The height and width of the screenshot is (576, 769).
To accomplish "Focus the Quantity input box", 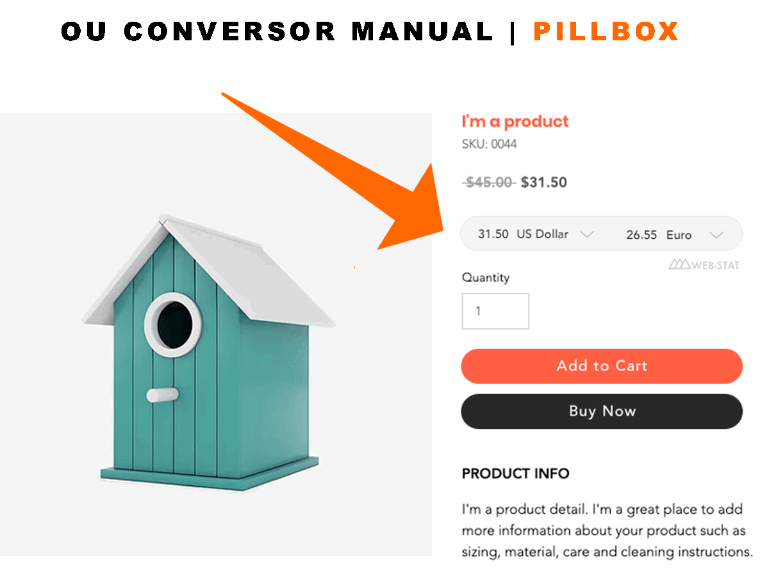I will pos(495,311).
